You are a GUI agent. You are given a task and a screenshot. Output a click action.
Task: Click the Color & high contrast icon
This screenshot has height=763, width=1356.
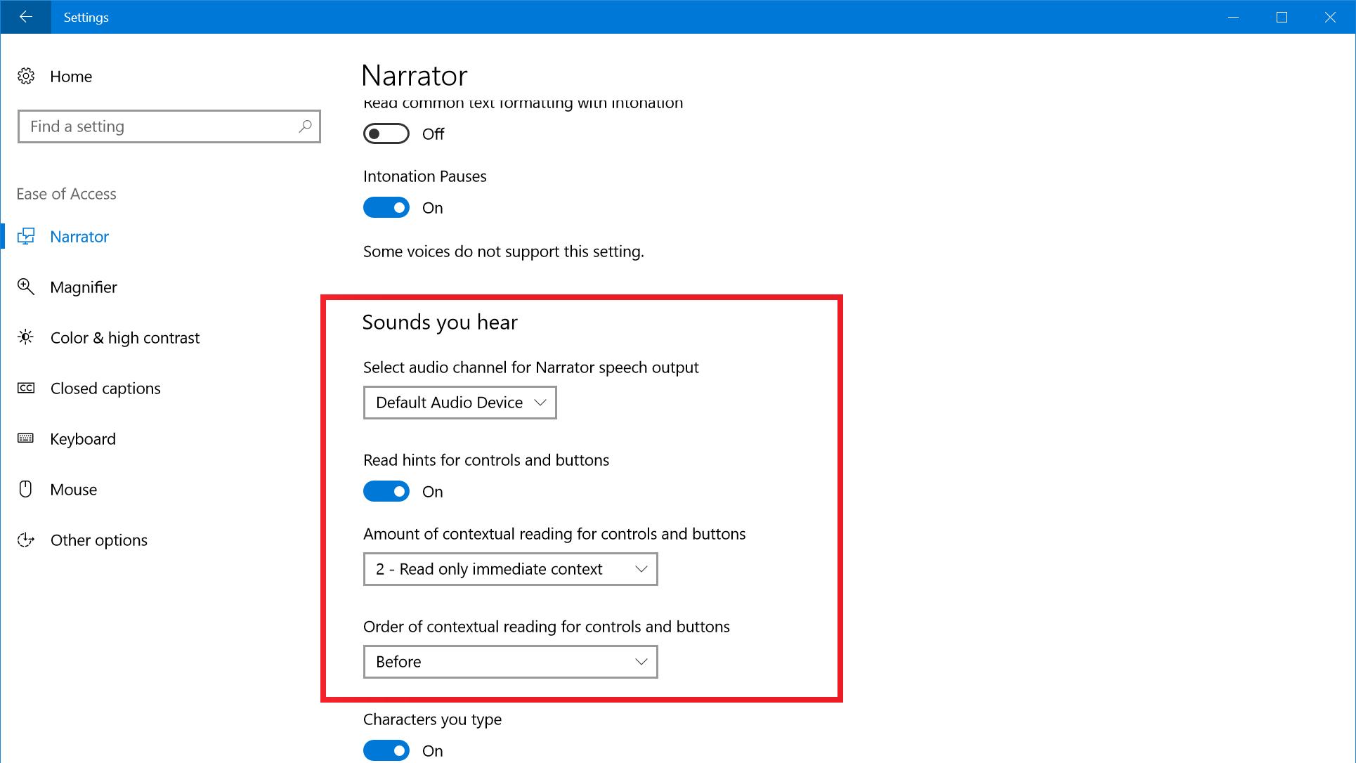[26, 337]
